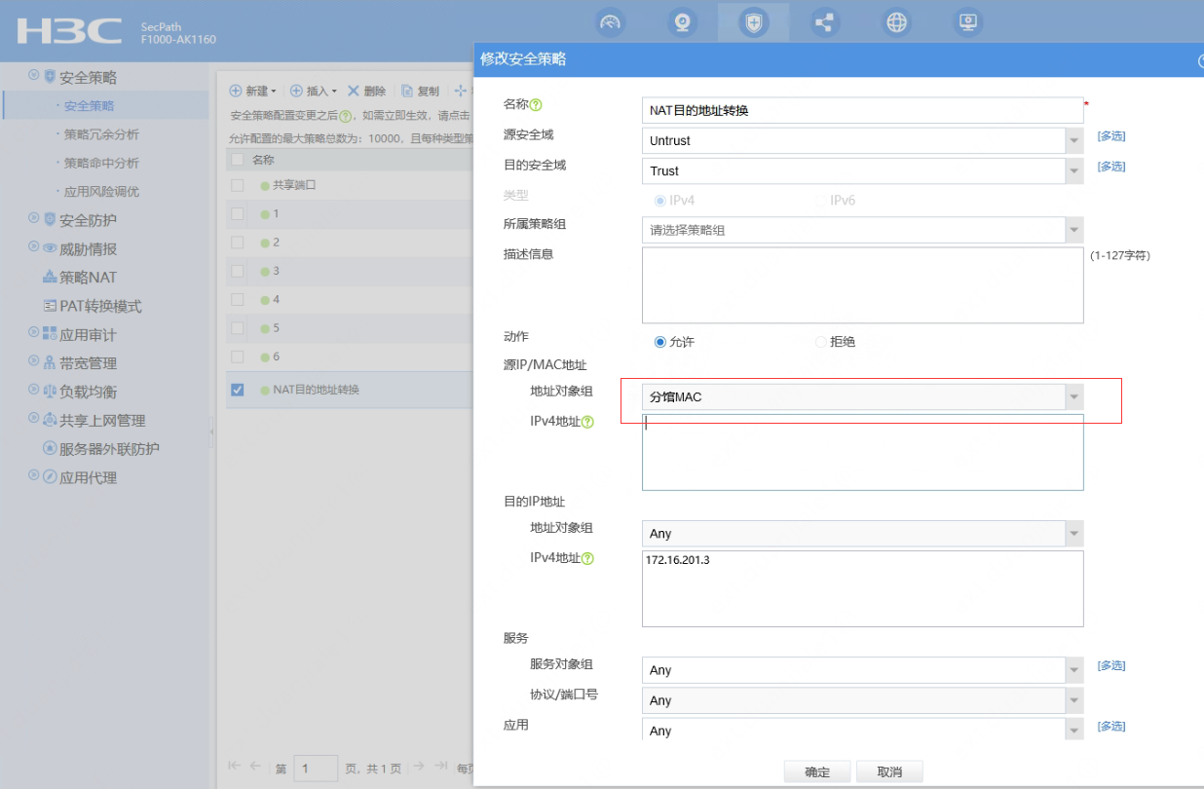
Task: Select the shield policy icon in top navigation
Action: [x=753, y=22]
